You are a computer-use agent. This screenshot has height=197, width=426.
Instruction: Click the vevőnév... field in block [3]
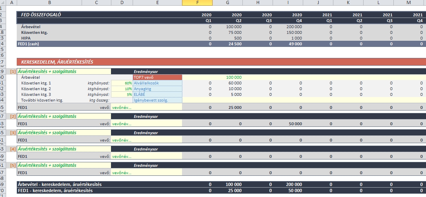click(146, 140)
